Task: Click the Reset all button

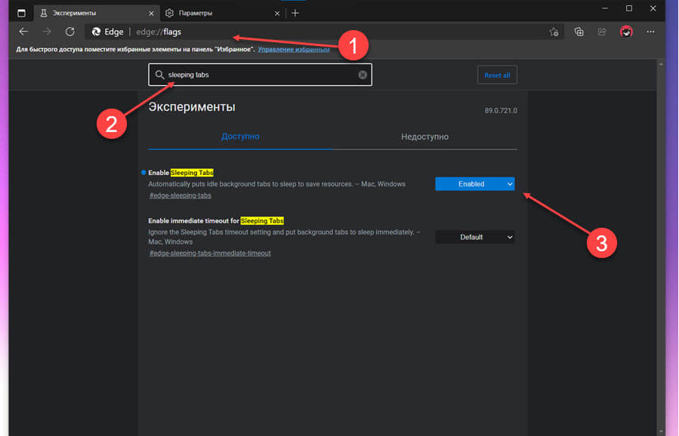Action: [x=497, y=75]
